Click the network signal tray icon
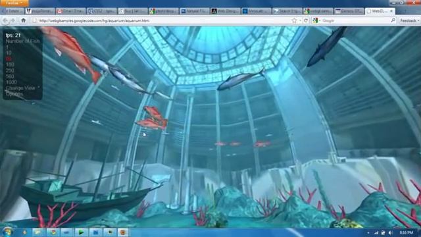Viewport: 421px width, 237px height. coord(376,232)
